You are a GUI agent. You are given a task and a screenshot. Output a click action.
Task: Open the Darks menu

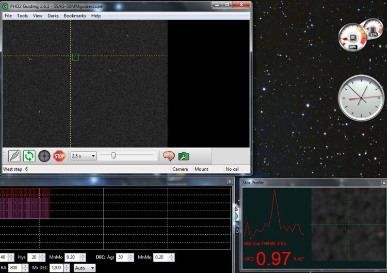[x=53, y=16]
